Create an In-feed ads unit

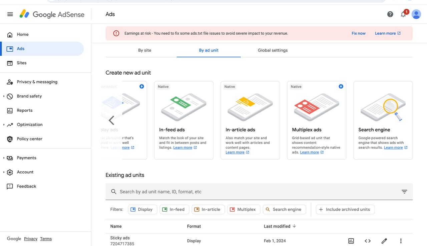coord(184,120)
